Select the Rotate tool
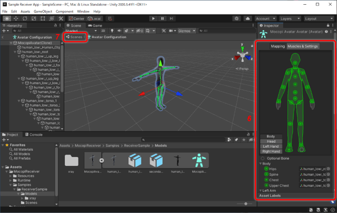Viewport: 337px width, 213px height. 25,19
